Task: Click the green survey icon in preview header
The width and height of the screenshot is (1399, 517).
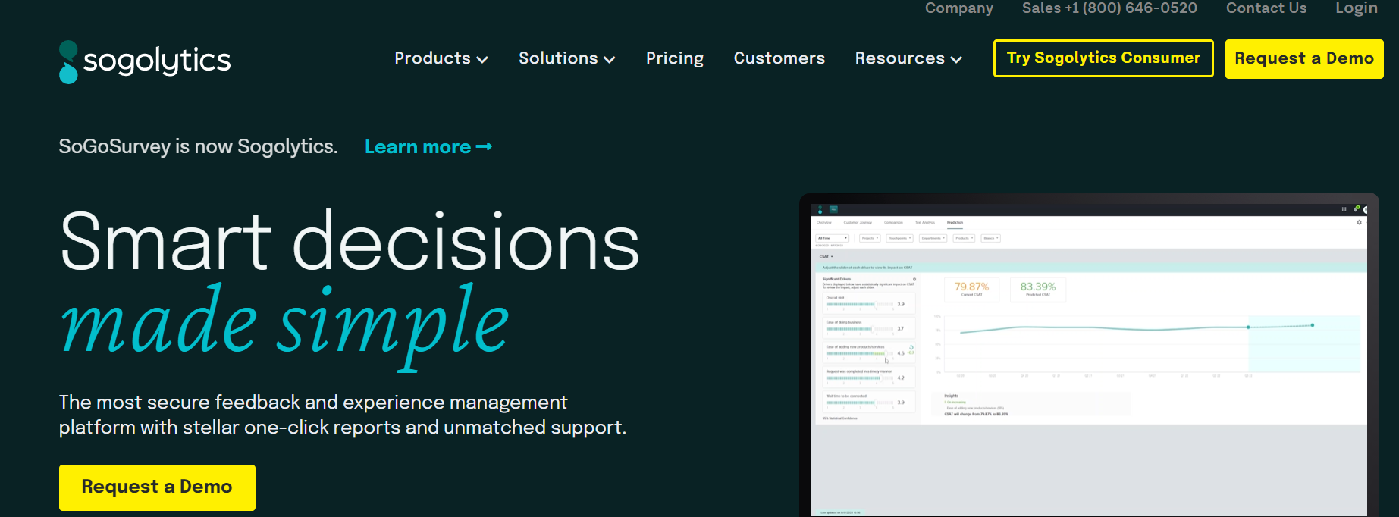Action: (833, 209)
